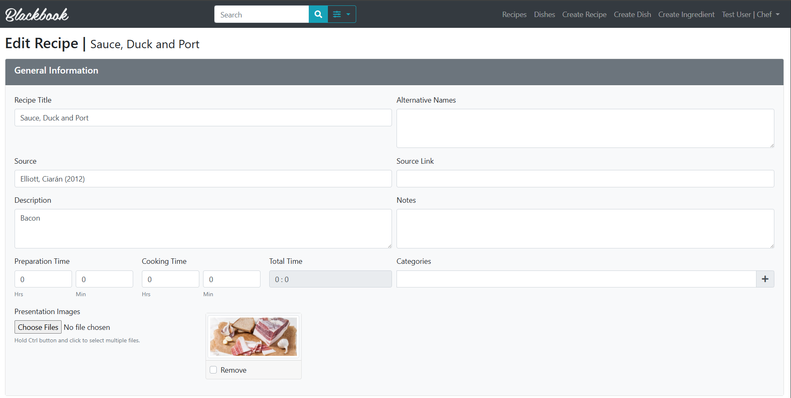Click the plus icon to add a category

765,279
